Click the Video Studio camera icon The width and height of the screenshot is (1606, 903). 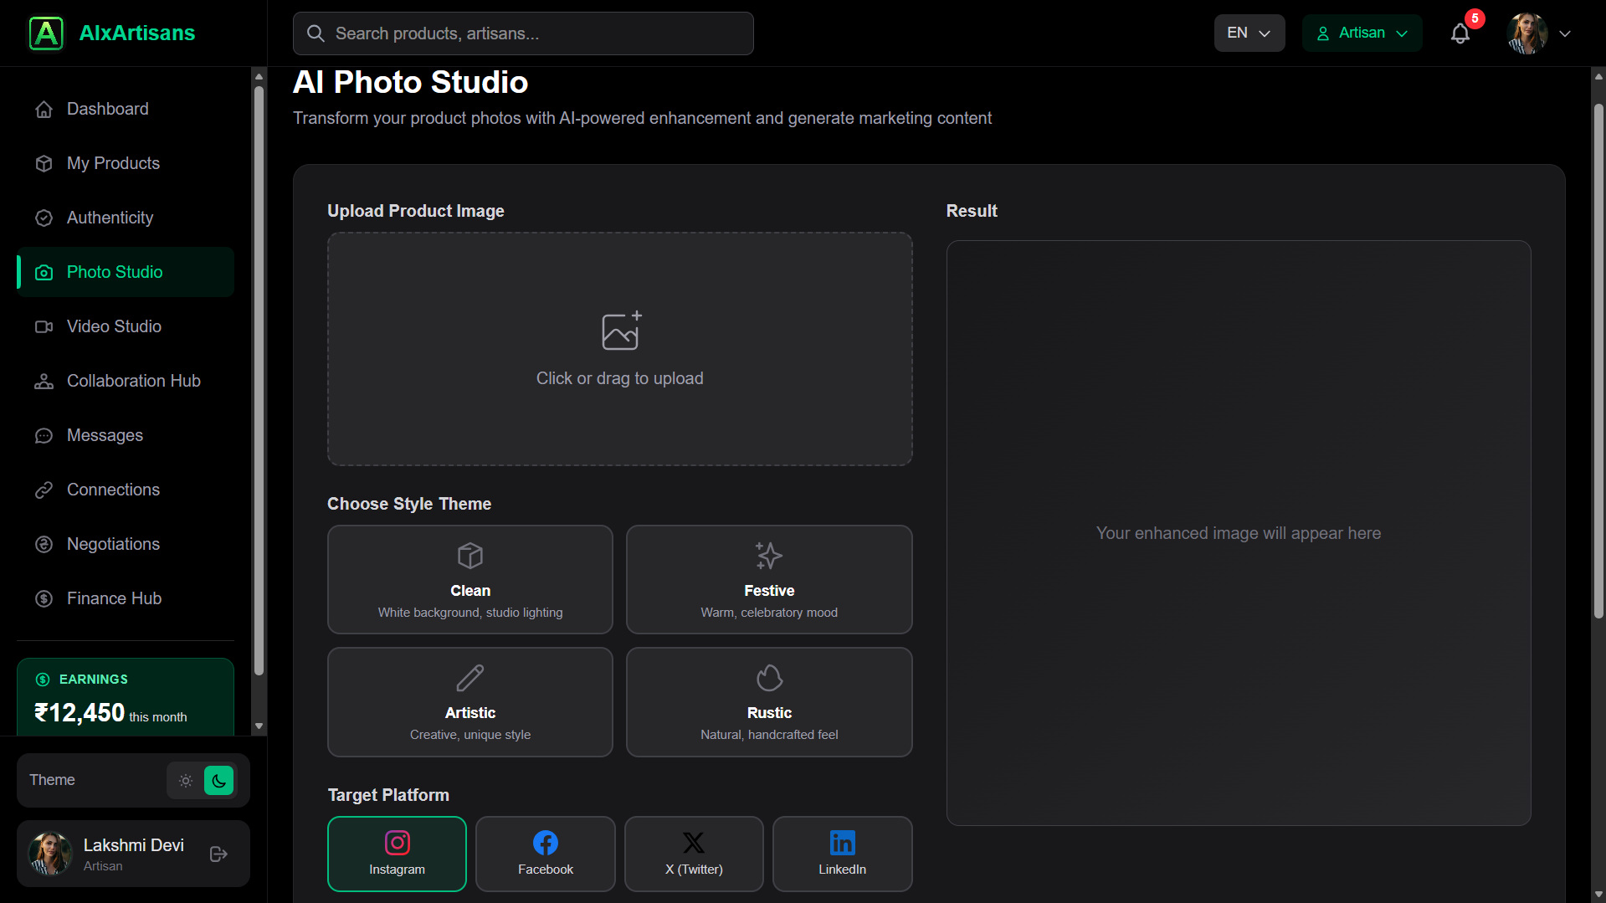point(44,327)
